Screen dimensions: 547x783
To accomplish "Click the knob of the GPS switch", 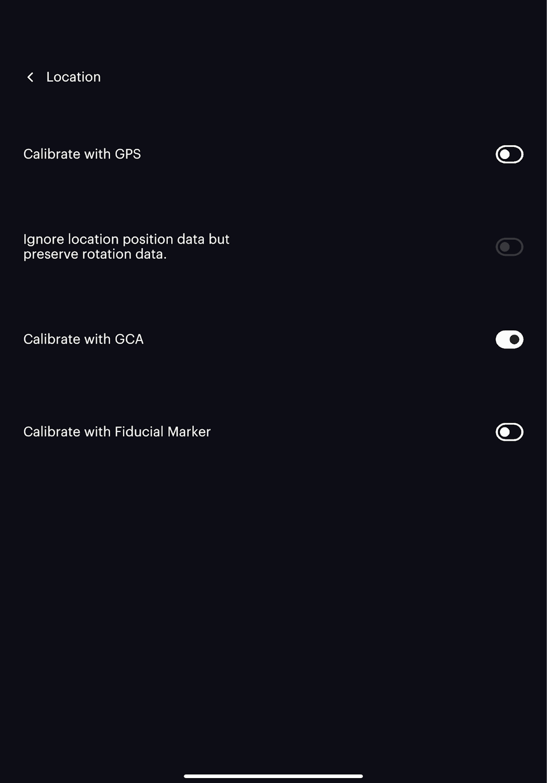I will [504, 155].
